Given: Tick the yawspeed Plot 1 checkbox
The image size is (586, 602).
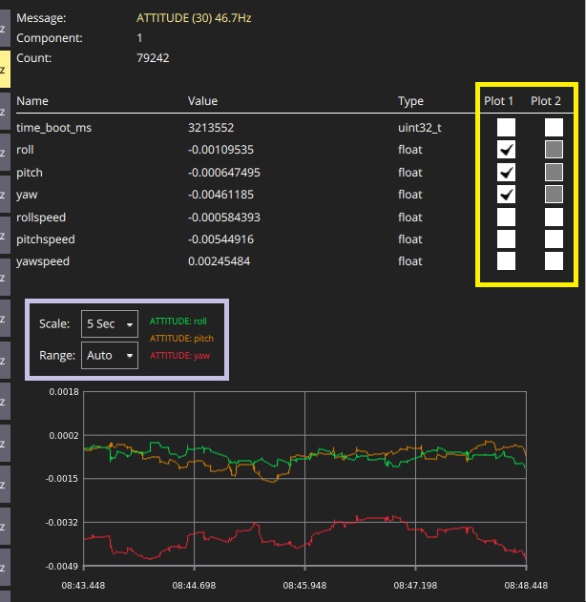Looking at the screenshot, I should tap(507, 260).
